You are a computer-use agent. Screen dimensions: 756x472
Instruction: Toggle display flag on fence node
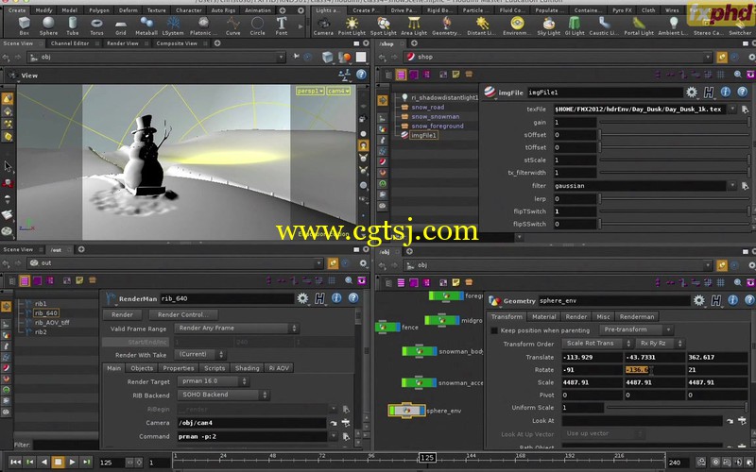397,327
